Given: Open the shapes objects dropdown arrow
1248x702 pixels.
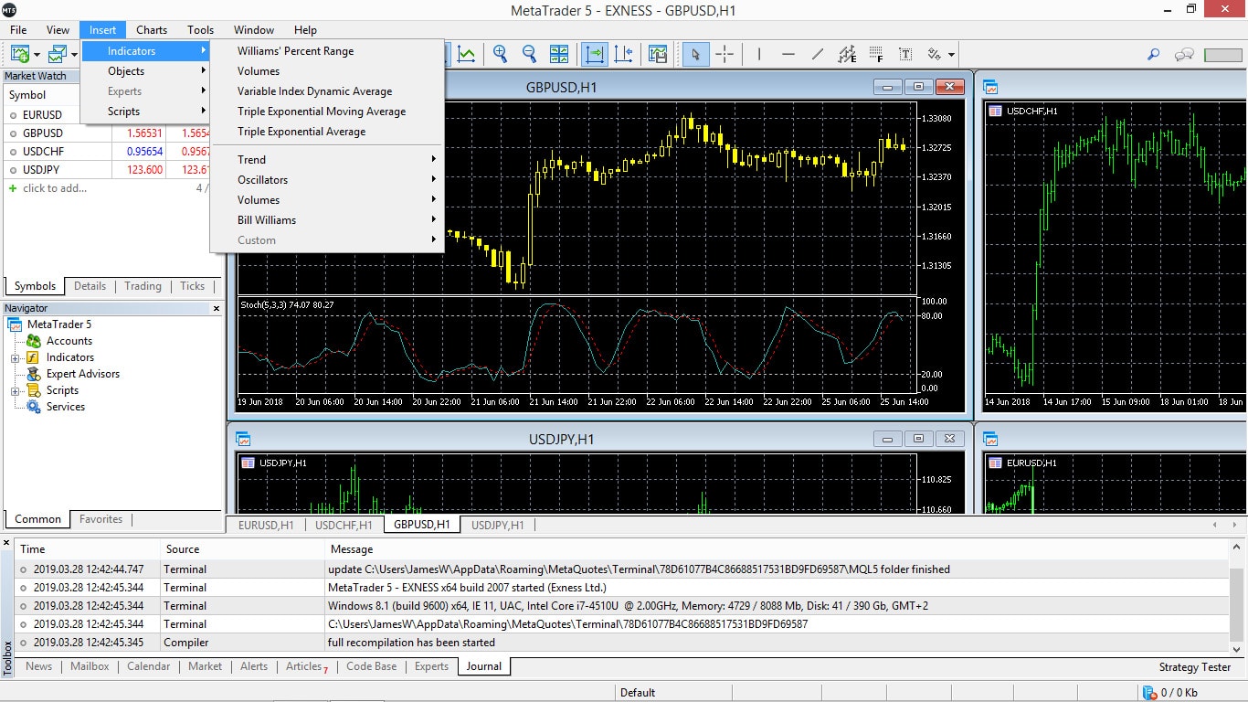Looking at the screenshot, I should click(x=951, y=55).
